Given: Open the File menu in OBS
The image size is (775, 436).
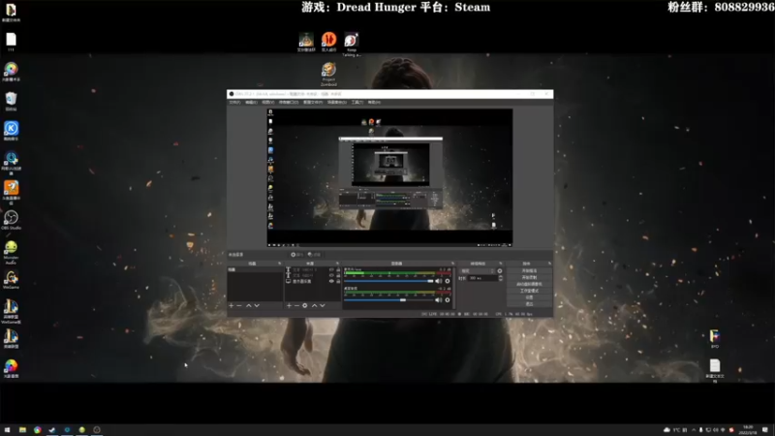Looking at the screenshot, I should point(234,103).
